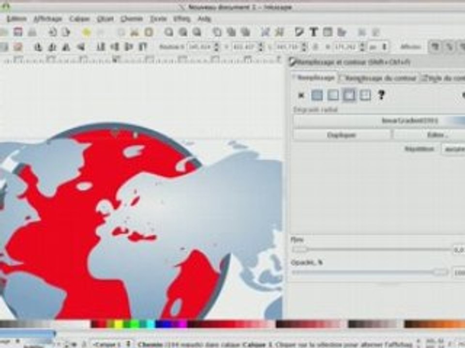Click Flip selection horizontally icon
This screenshot has height=348, width=465.
coord(66,47)
